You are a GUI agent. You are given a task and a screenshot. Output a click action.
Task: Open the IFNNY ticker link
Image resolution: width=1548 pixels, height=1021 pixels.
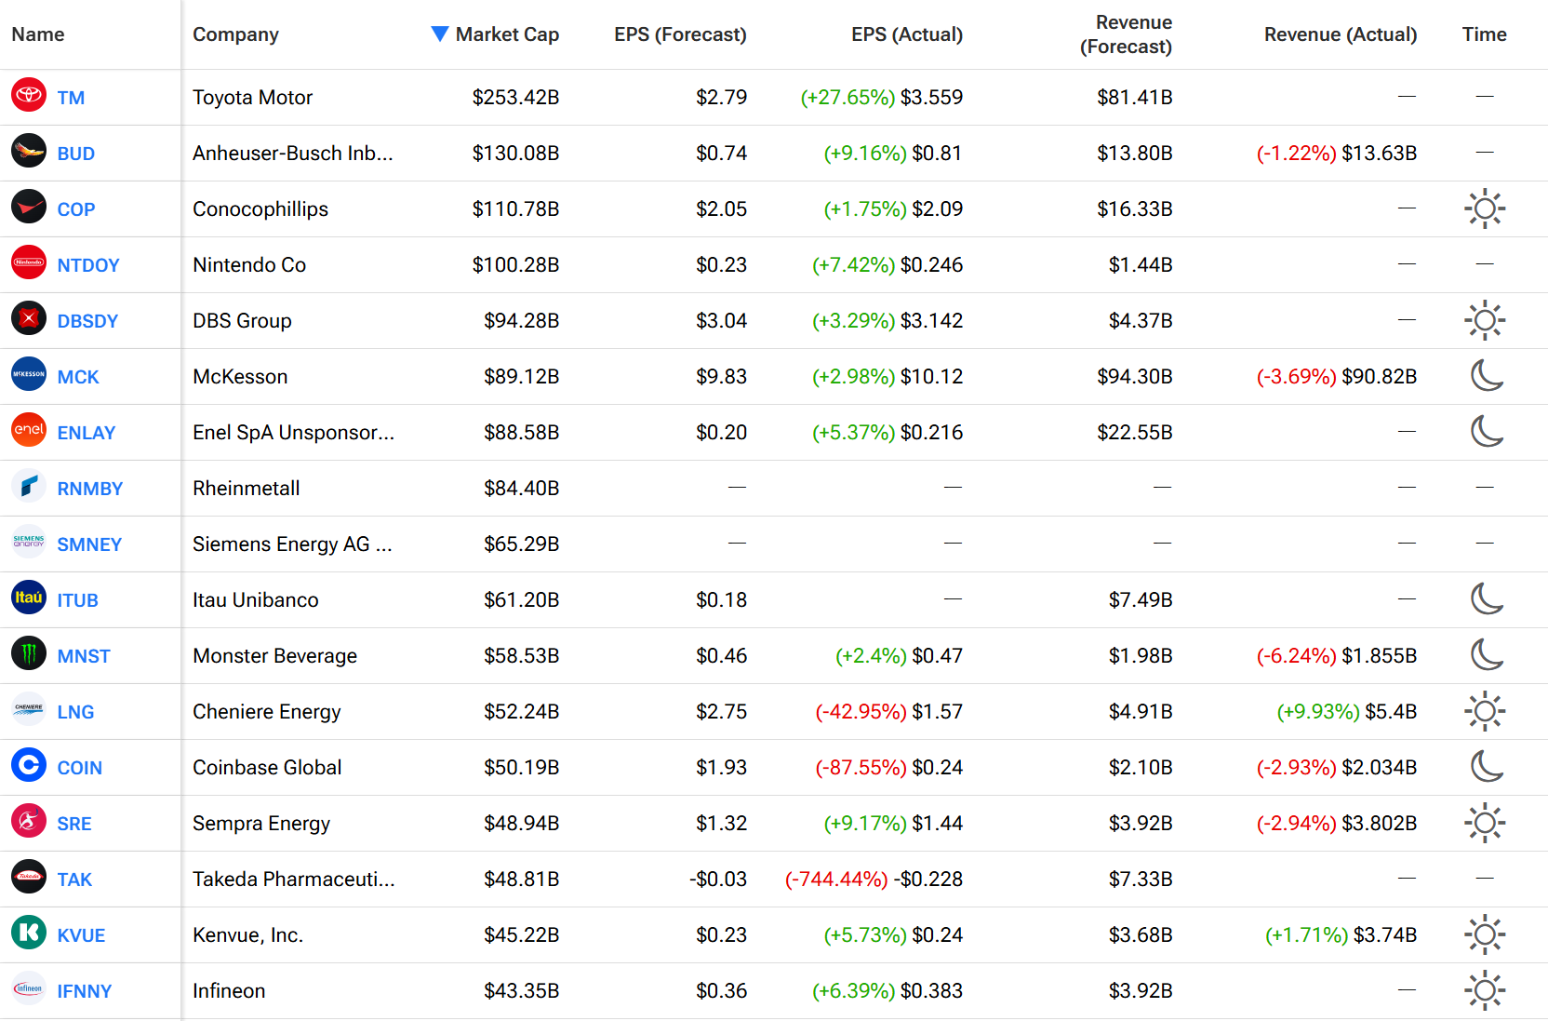(x=85, y=991)
